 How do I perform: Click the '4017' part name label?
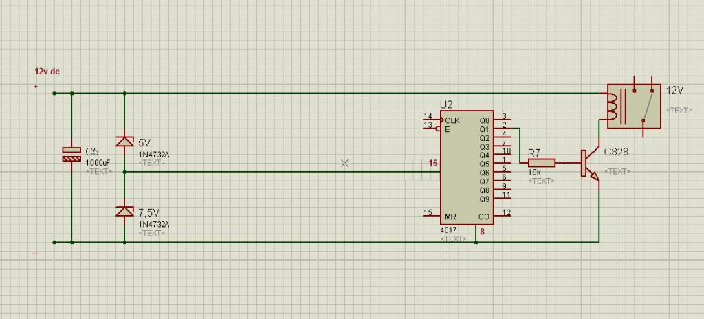[448, 230]
